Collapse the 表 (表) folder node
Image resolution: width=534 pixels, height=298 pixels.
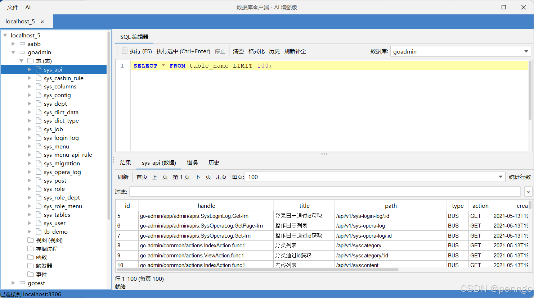[22, 61]
